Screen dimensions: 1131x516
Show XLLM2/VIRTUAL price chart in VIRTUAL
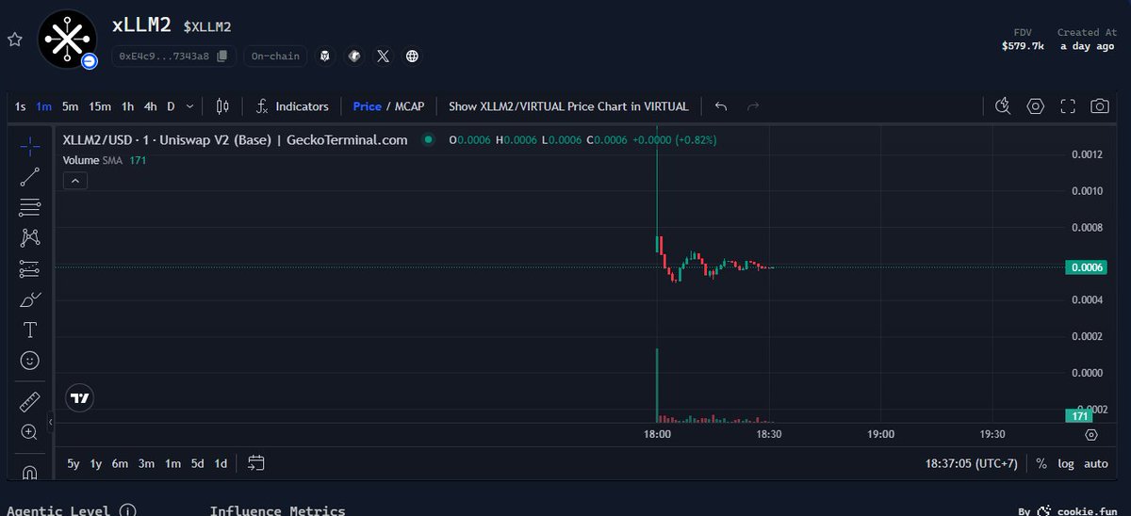(x=568, y=106)
